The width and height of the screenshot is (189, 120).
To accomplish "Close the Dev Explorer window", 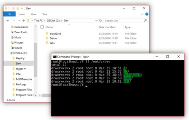I will point(144,8).
